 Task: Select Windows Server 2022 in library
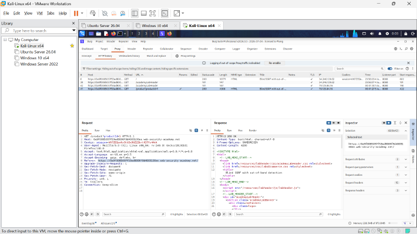pyautogui.click(x=39, y=64)
